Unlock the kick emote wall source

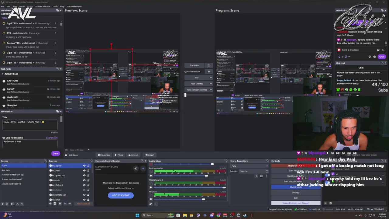tap(88, 195)
